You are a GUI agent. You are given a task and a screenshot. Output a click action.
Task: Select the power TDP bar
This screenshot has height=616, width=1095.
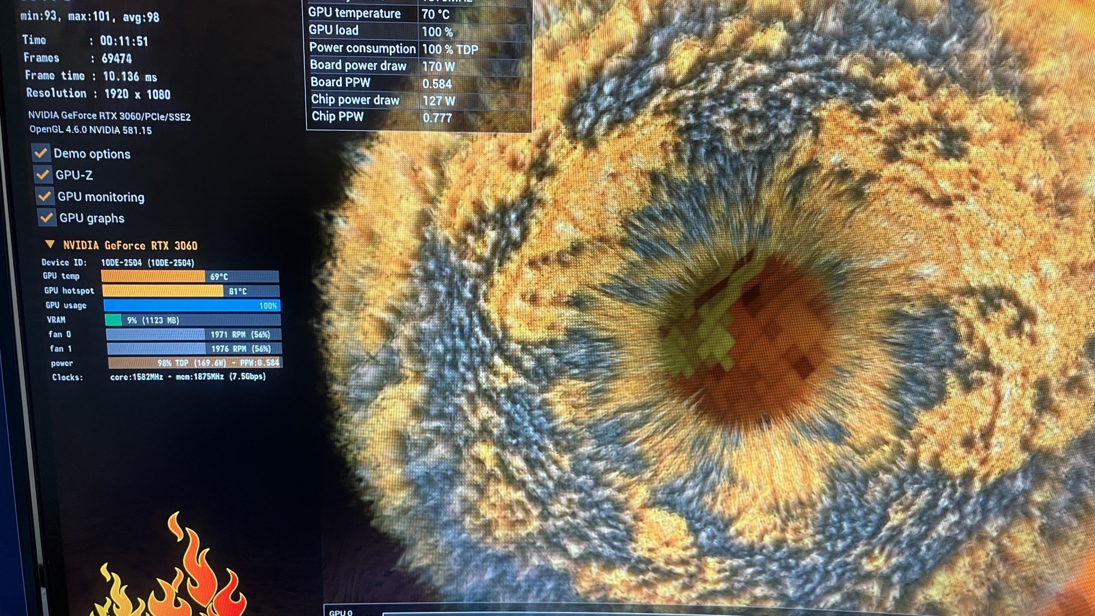click(x=195, y=363)
